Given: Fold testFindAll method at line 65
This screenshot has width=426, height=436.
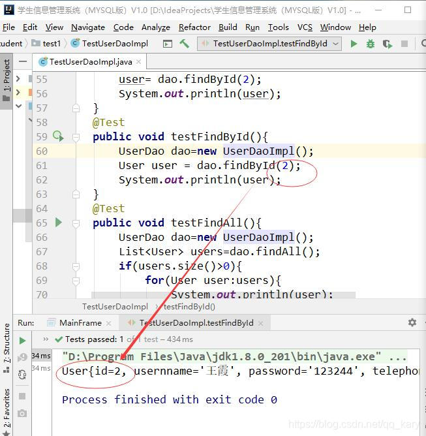Looking at the screenshot, I should [x=76, y=223].
